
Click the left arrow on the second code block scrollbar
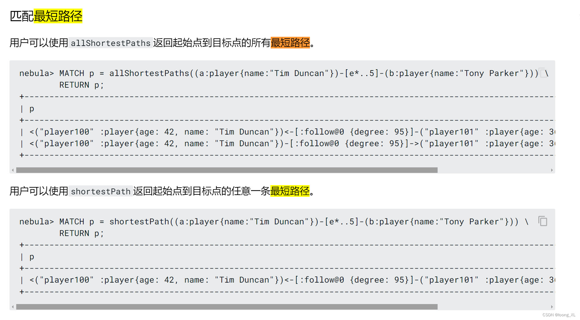[x=12, y=307]
